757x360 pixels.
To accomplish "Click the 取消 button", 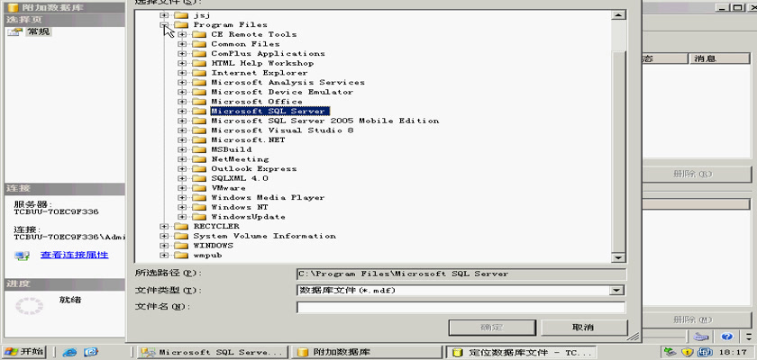I will point(584,328).
